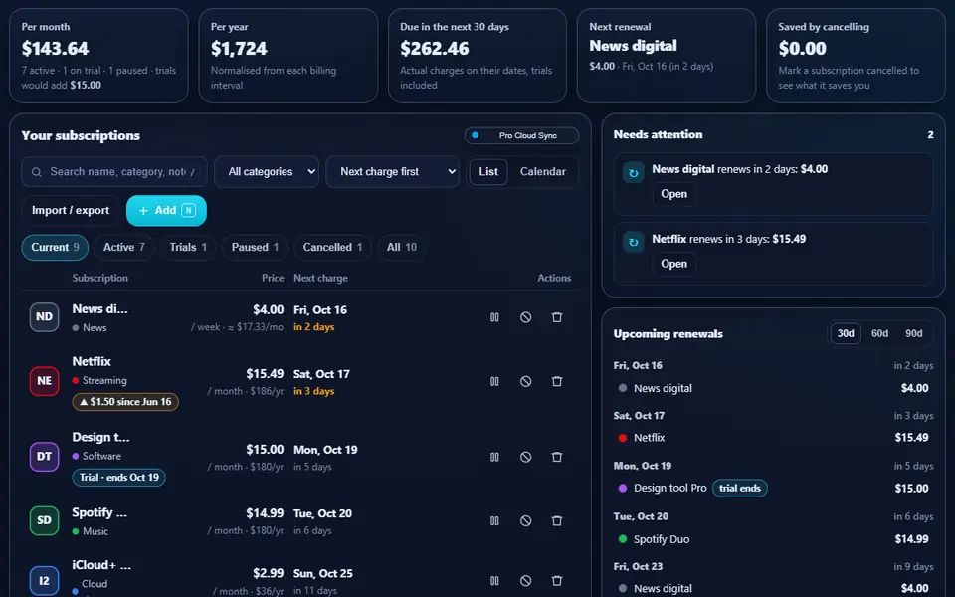Click the Next charge column header

(x=320, y=278)
